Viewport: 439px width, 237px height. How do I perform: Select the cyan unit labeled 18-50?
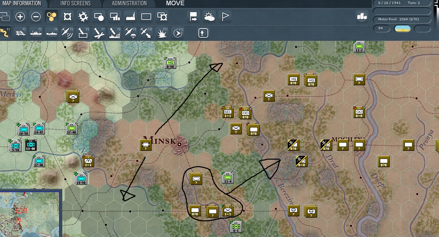[23, 129]
